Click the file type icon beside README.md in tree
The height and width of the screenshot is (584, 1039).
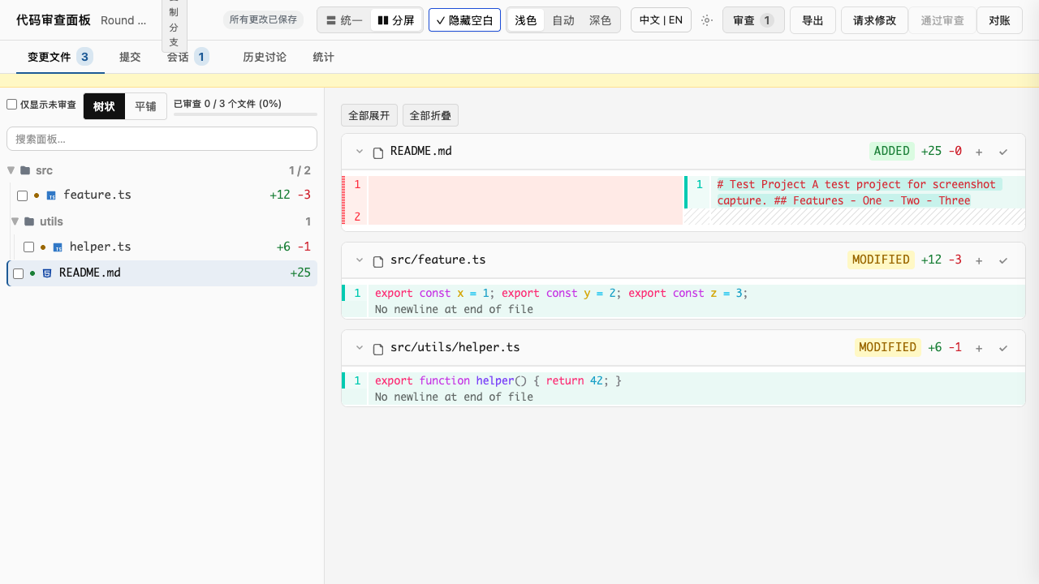(47, 273)
